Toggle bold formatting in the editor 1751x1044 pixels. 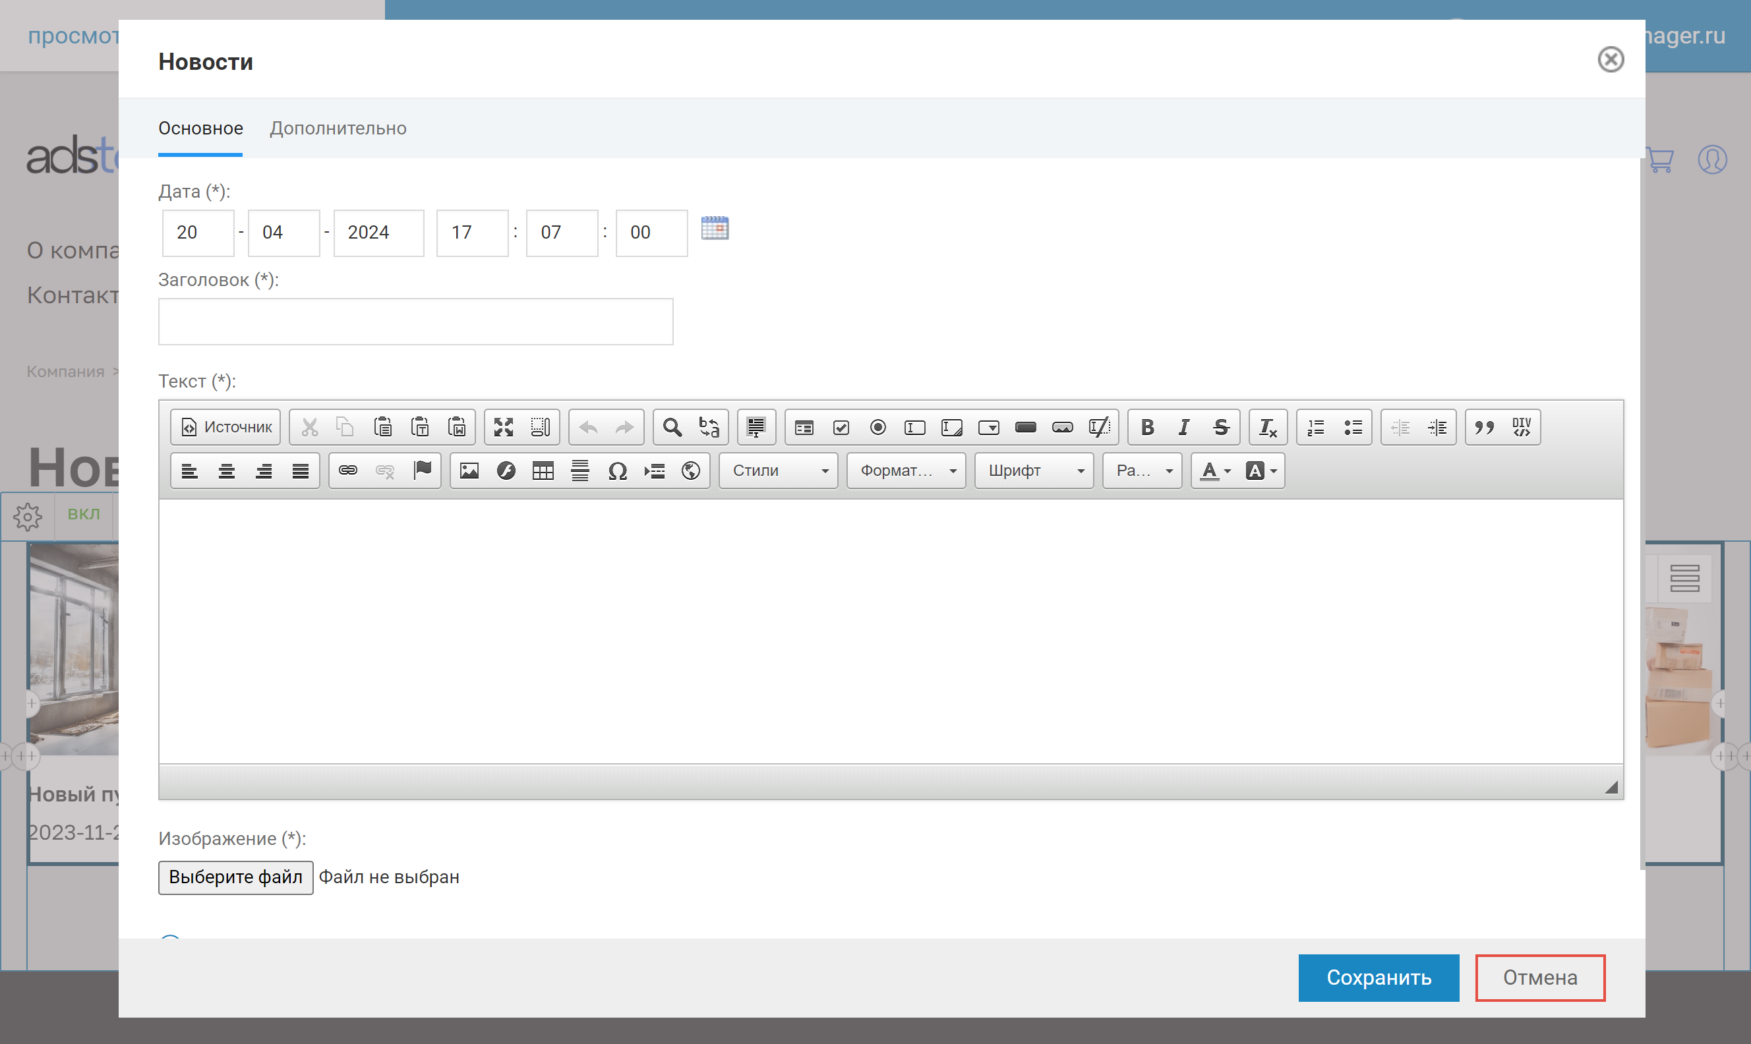point(1146,427)
